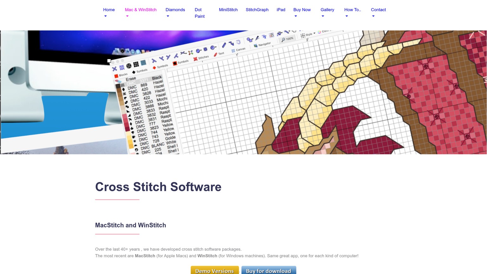The width and height of the screenshot is (487, 274).
Task: Open the Home navigation link
Action: coord(109,10)
